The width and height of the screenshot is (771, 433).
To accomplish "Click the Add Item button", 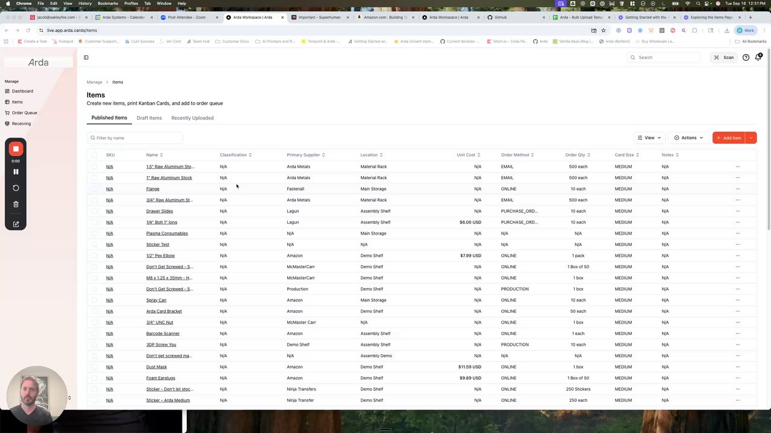I will (x=729, y=138).
